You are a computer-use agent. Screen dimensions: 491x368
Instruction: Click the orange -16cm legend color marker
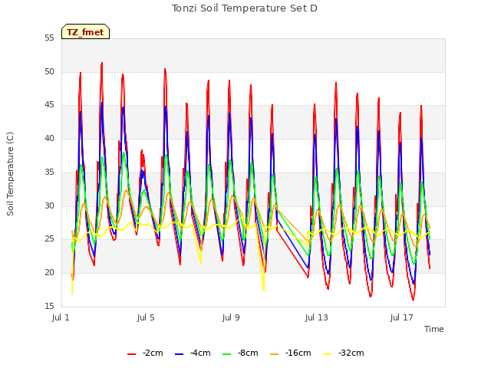(x=275, y=354)
